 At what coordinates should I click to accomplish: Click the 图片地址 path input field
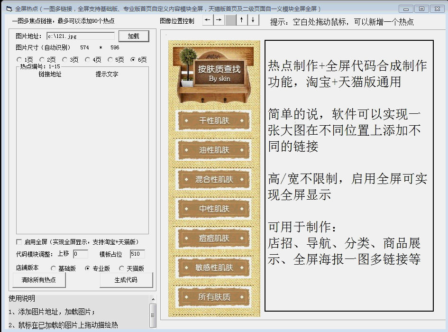click(x=80, y=36)
